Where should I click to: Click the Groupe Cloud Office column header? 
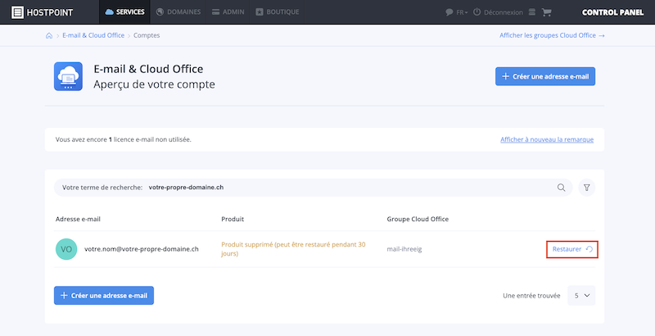418,219
